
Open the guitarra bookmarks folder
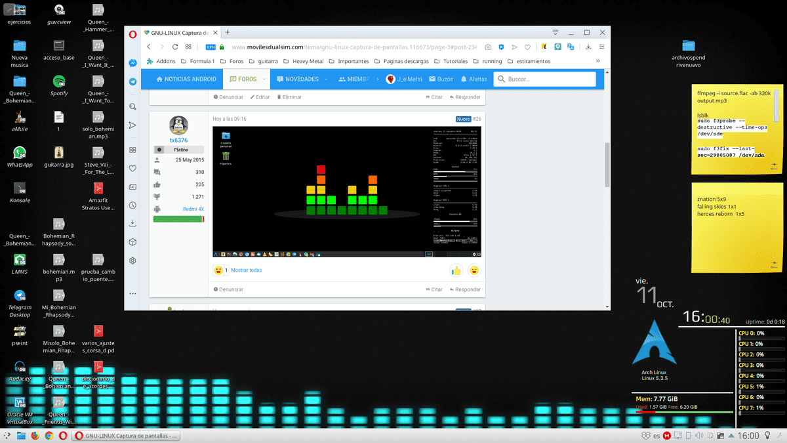(263, 61)
